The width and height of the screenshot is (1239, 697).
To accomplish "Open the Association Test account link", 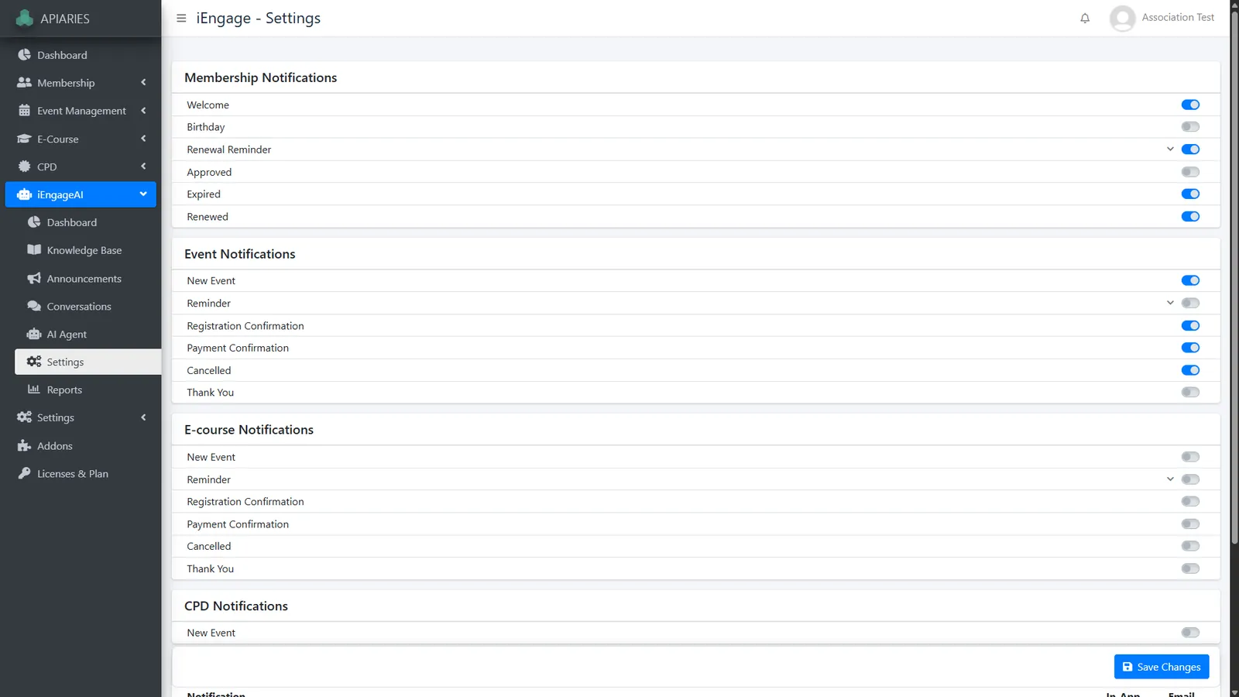I will pyautogui.click(x=1178, y=18).
